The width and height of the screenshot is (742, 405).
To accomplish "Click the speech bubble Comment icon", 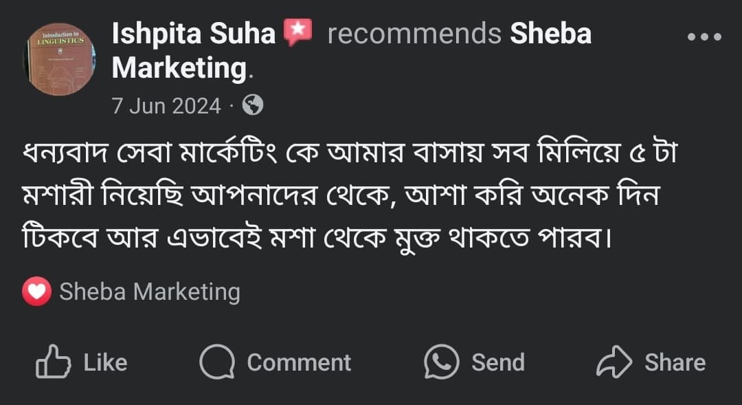I will point(217,362).
